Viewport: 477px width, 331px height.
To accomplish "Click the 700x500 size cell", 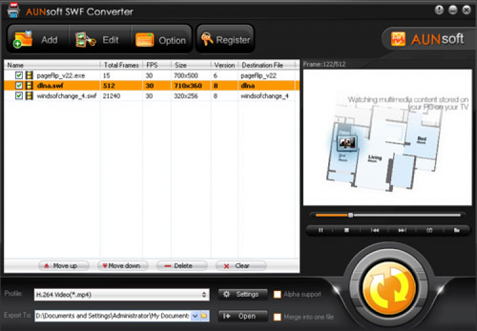I will [x=186, y=76].
